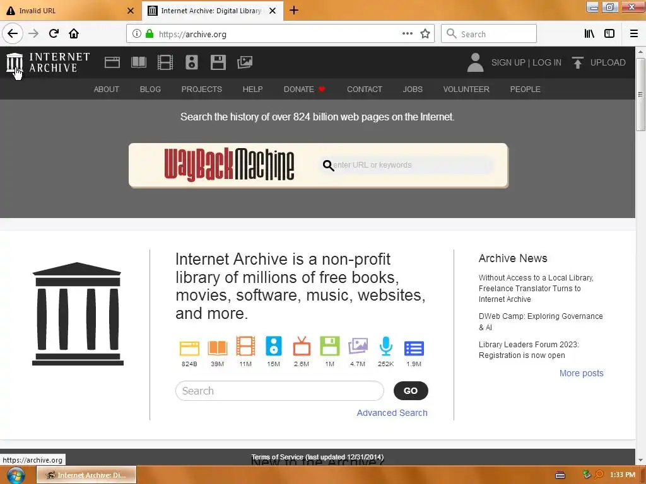646x484 pixels.
Task: Click the LOG IN link
Action: (547, 62)
